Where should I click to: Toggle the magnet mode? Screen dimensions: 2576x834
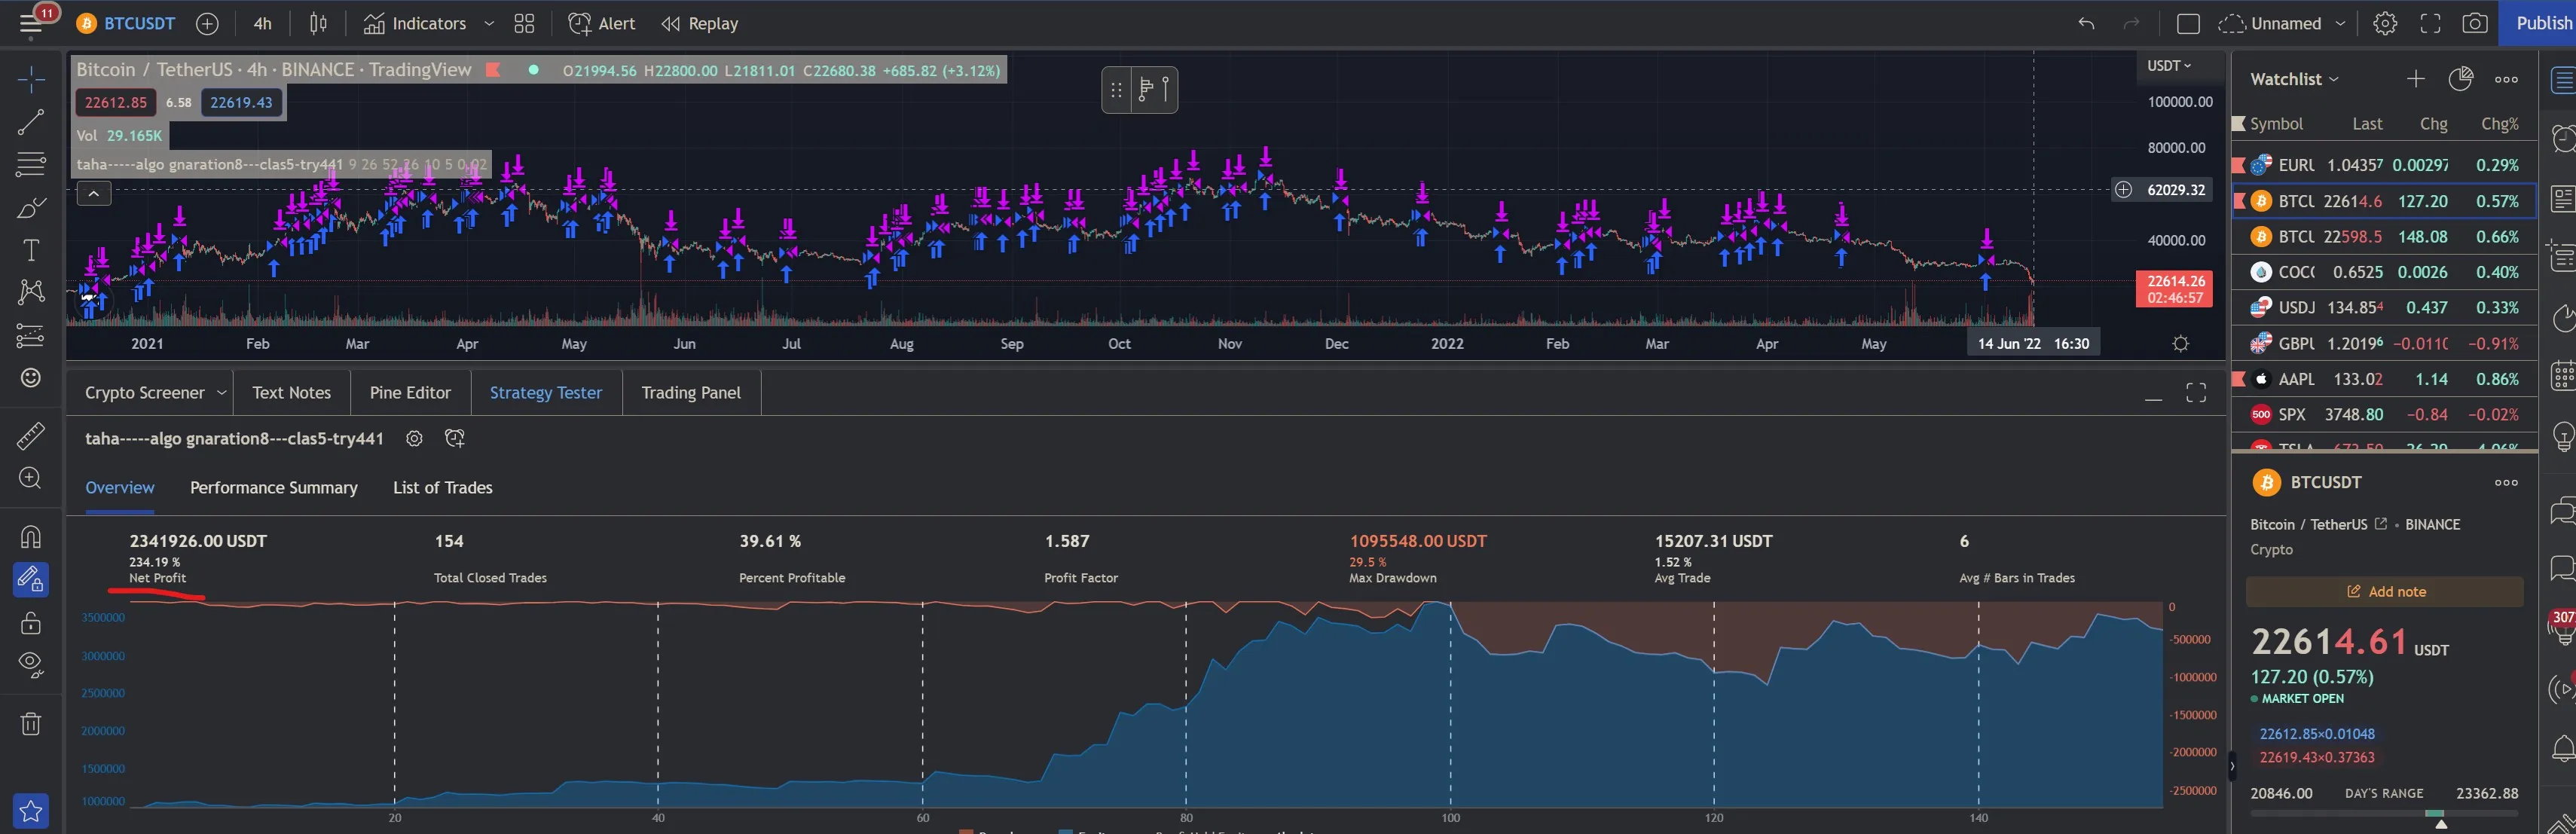tap(31, 537)
